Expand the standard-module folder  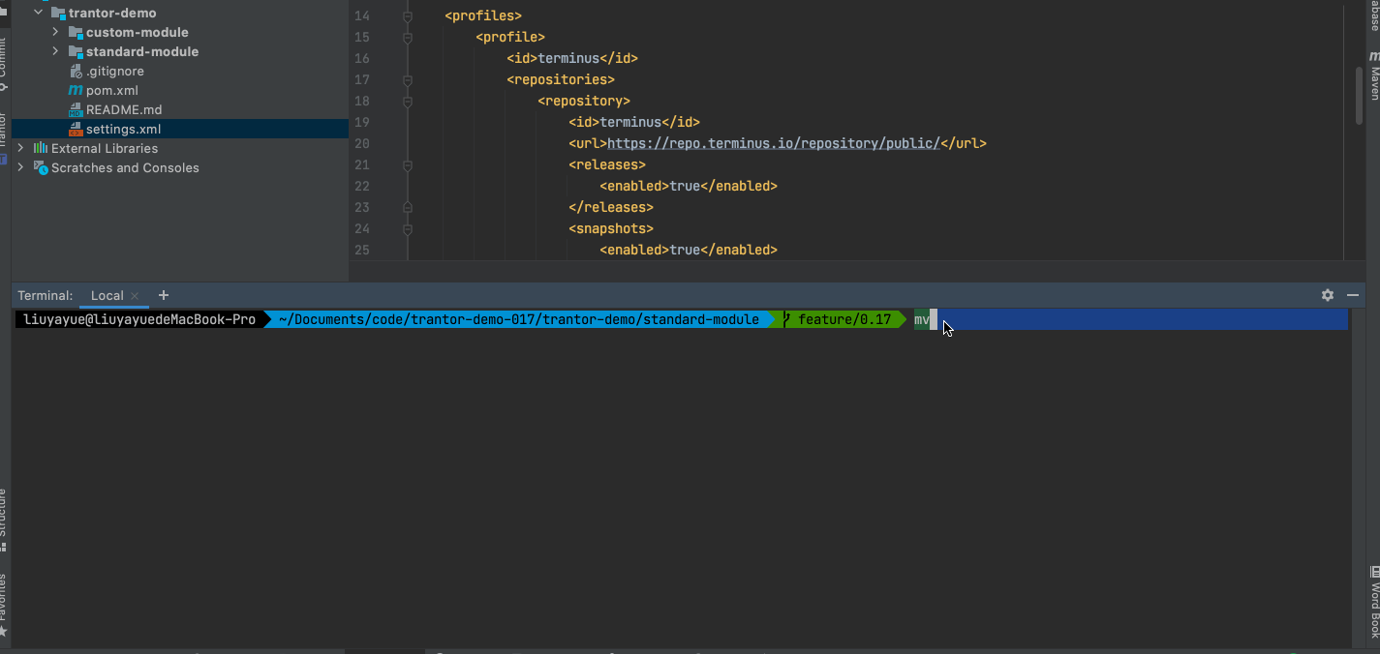point(55,51)
